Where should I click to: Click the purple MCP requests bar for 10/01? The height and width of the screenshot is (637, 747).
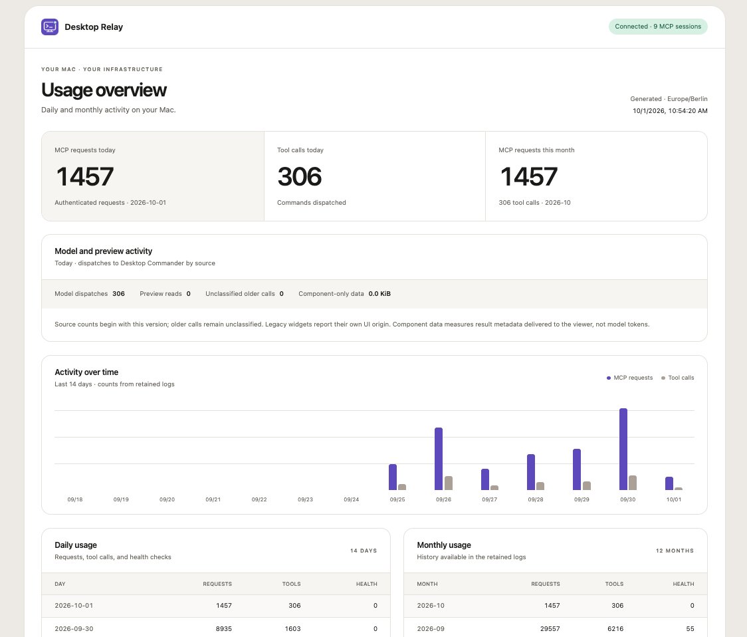(669, 483)
